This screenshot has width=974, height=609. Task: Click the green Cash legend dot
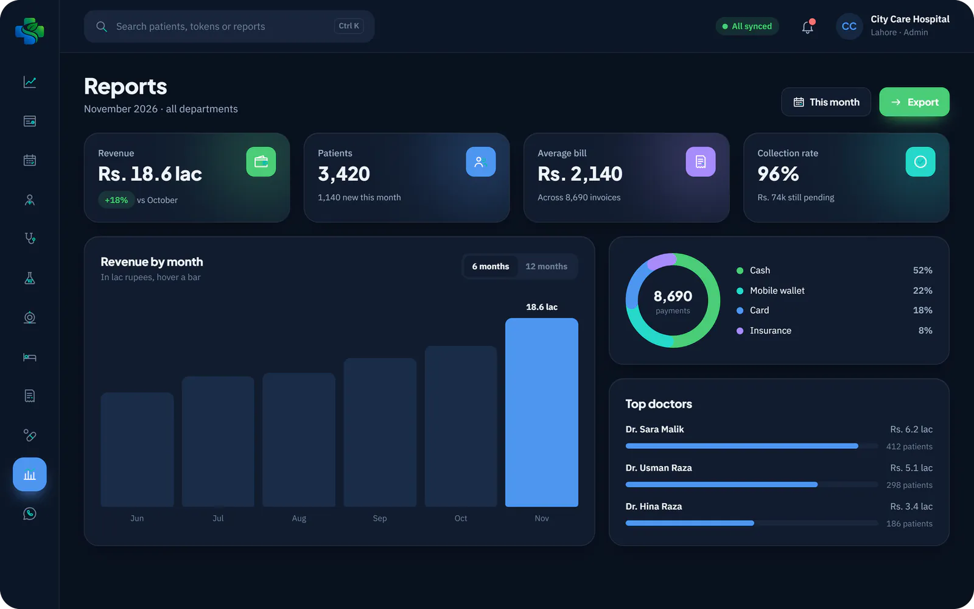click(x=740, y=270)
